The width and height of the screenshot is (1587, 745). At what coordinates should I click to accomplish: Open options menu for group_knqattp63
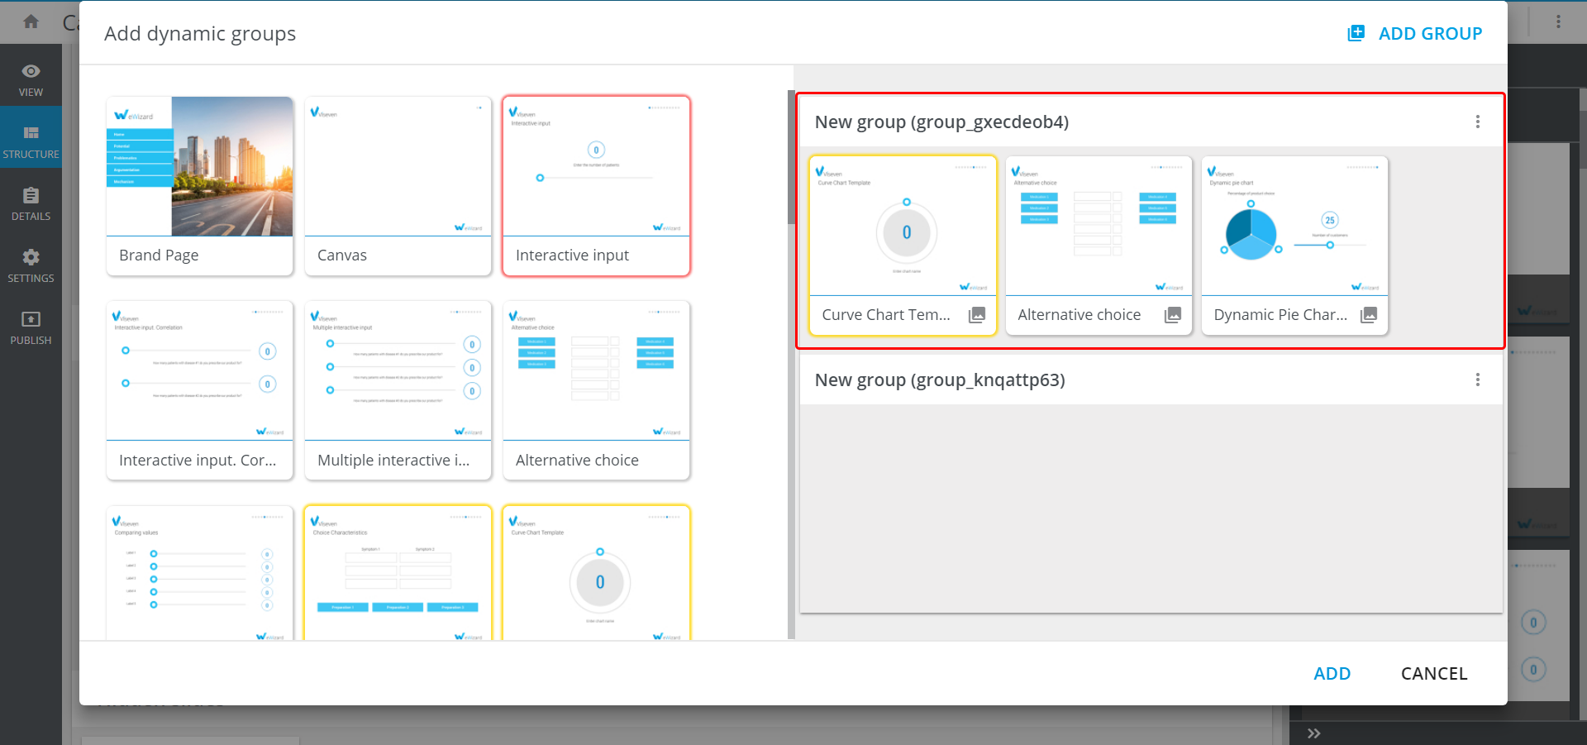pyautogui.click(x=1478, y=380)
